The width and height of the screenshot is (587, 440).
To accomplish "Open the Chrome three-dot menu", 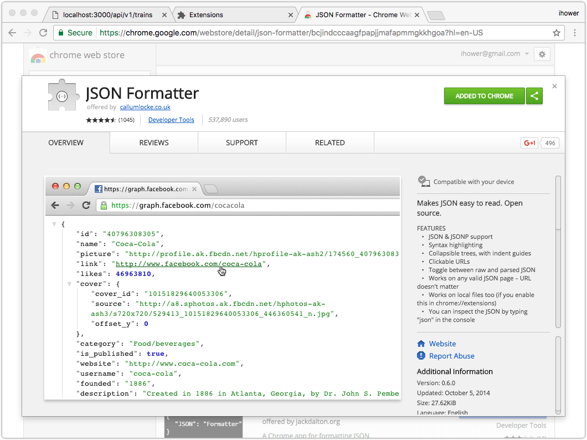I will point(575,33).
